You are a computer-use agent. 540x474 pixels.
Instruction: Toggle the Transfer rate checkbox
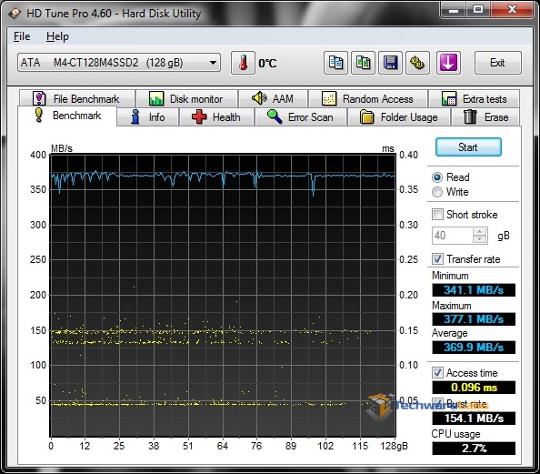pyautogui.click(x=437, y=258)
